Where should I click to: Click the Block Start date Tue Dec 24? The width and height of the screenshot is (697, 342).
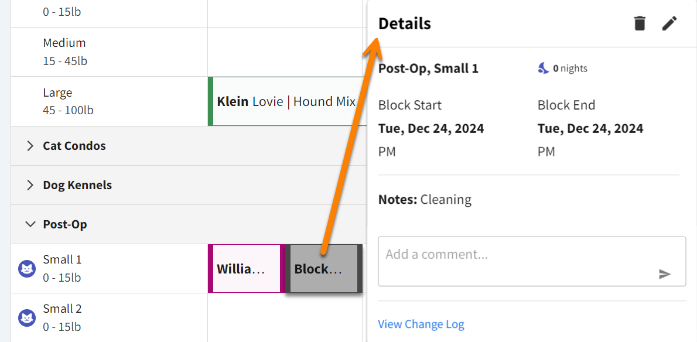pyautogui.click(x=431, y=128)
